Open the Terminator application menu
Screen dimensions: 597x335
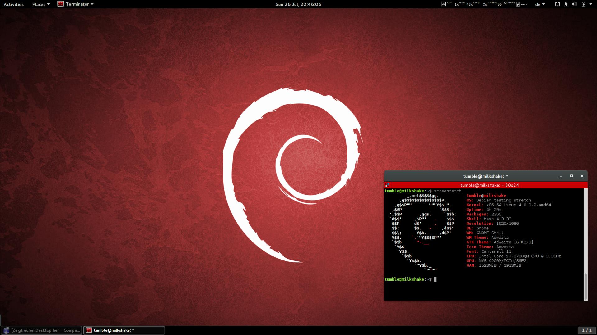[x=75, y=4]
